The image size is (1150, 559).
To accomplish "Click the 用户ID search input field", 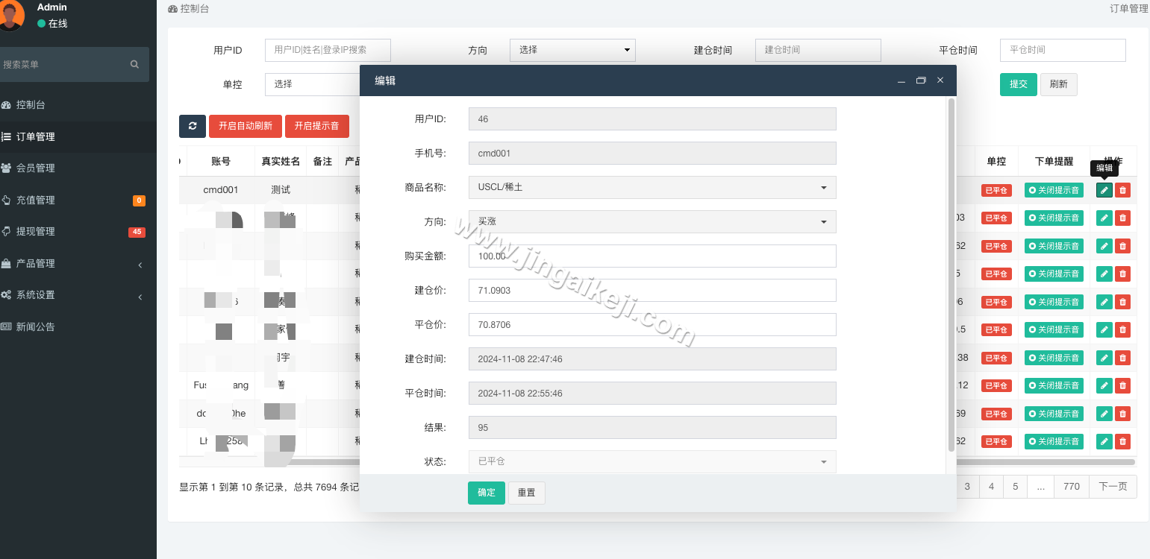I will 328,50.
